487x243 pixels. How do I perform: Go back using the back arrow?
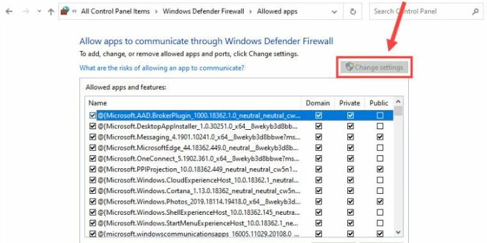9,12
